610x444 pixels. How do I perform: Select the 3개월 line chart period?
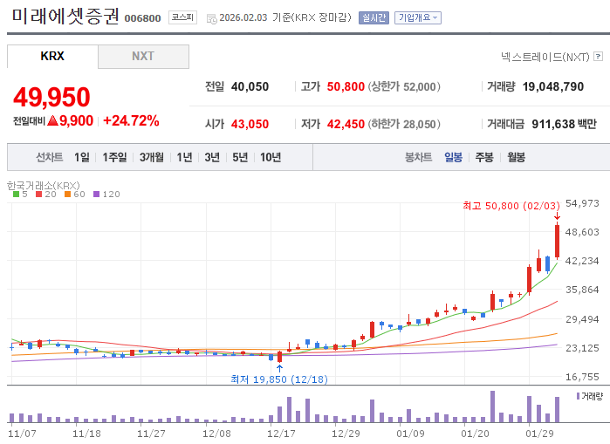click(x=152, y=158)
